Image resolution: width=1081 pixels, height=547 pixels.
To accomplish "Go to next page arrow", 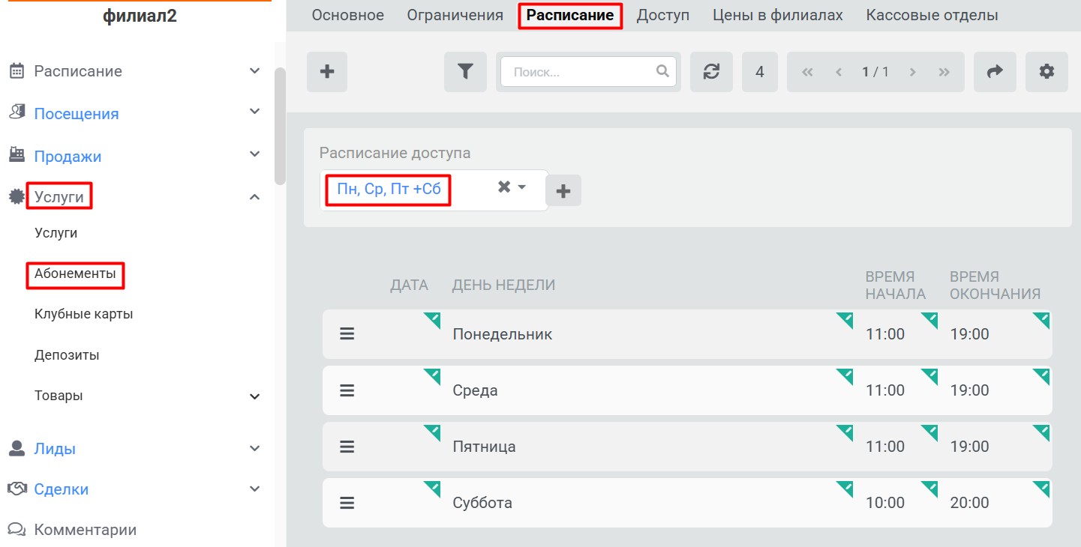I will click(913, 72).
